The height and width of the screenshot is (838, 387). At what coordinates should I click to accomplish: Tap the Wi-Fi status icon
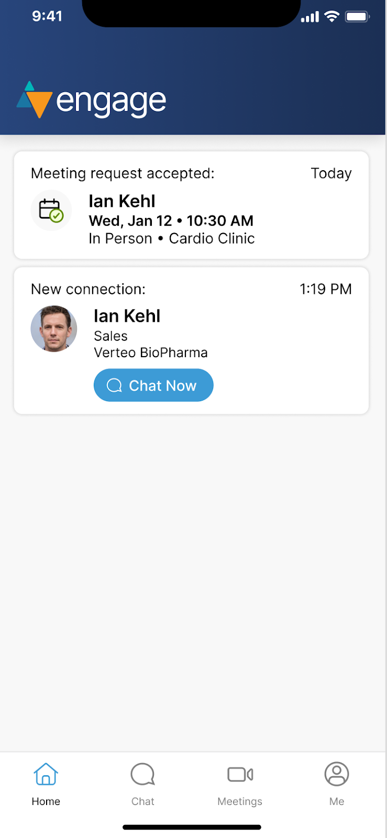(x=332, y=17)
